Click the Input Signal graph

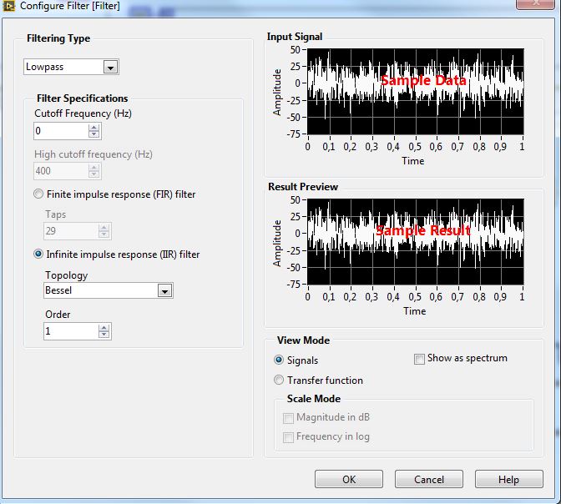click(416, 91)
